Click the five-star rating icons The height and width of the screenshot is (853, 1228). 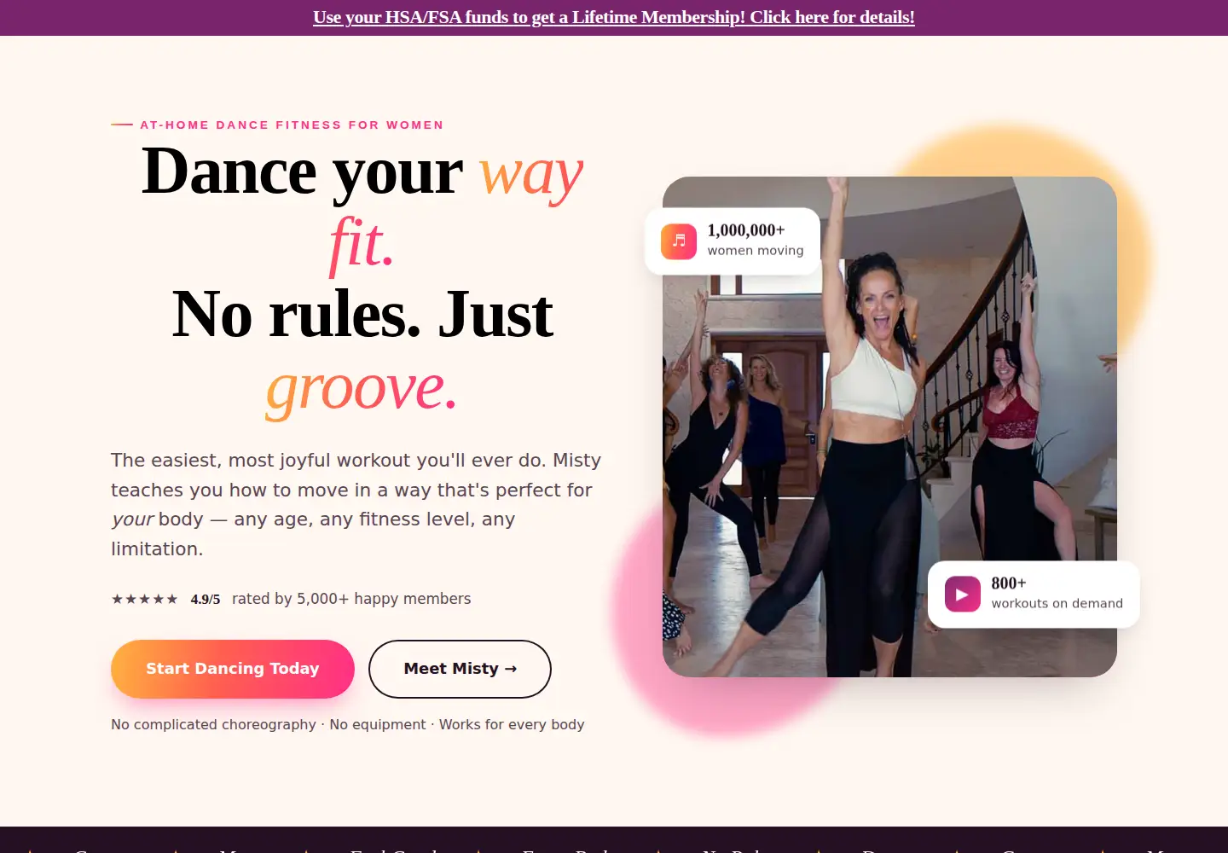point(145,599)
